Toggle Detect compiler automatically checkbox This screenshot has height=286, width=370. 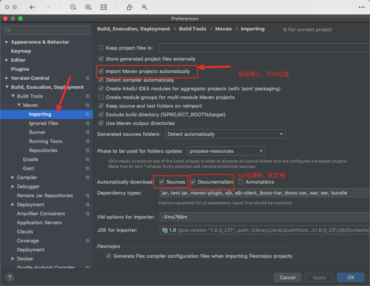(101, 80)
